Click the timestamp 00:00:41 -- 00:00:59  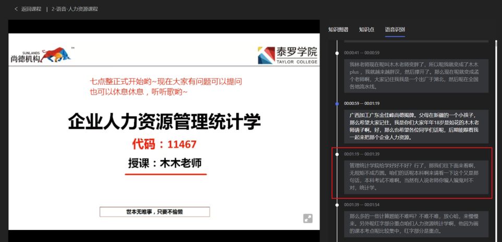point(362,53)
